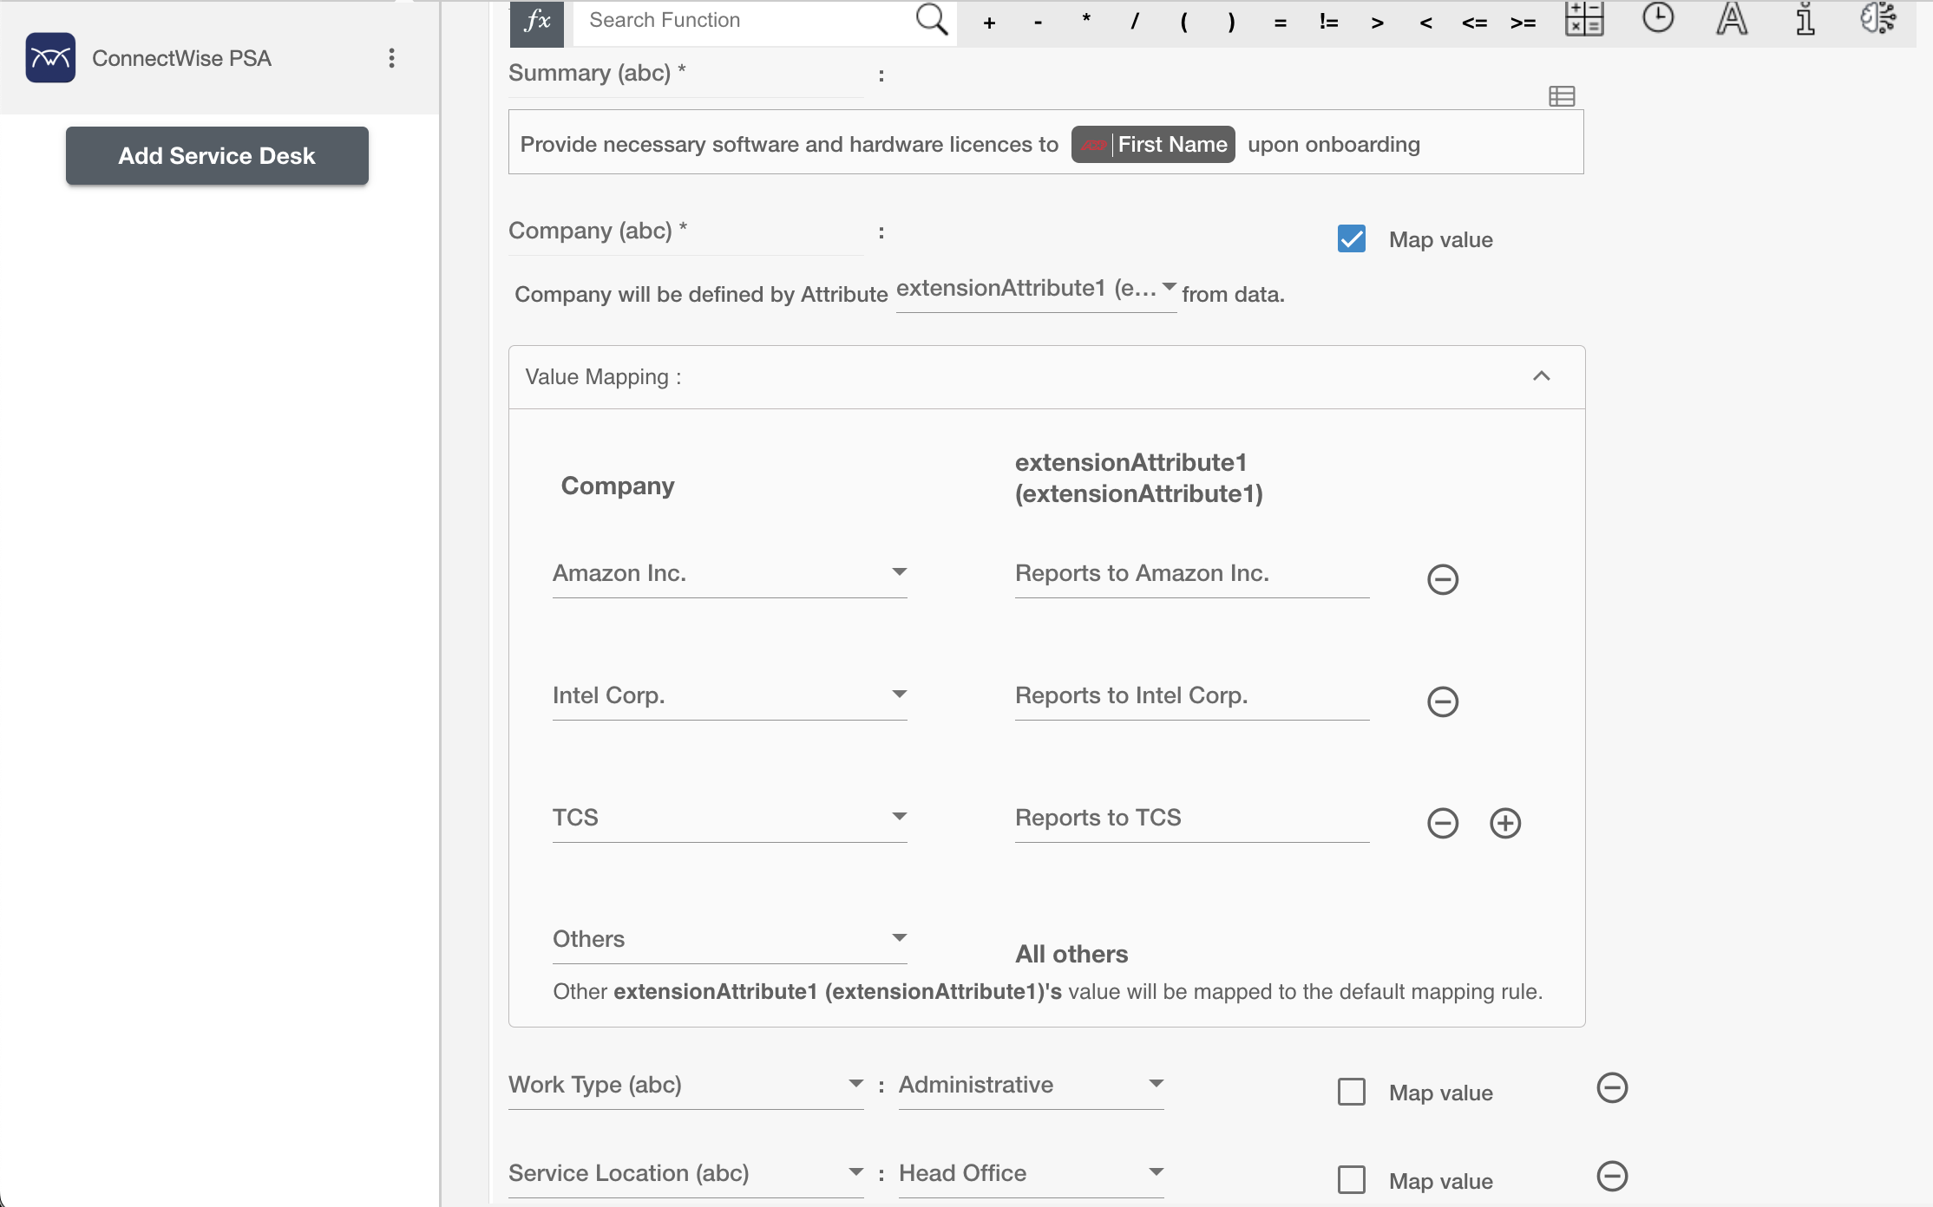The image size is (1933, 1207).
Task: Insert the plus operator
Action: [x=989, y=23]
